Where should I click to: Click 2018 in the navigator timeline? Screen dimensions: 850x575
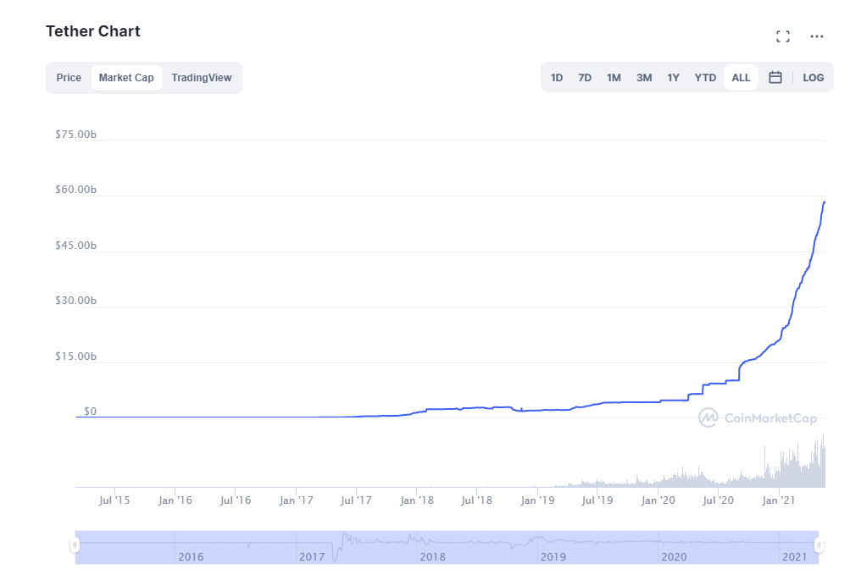point(432,556)
